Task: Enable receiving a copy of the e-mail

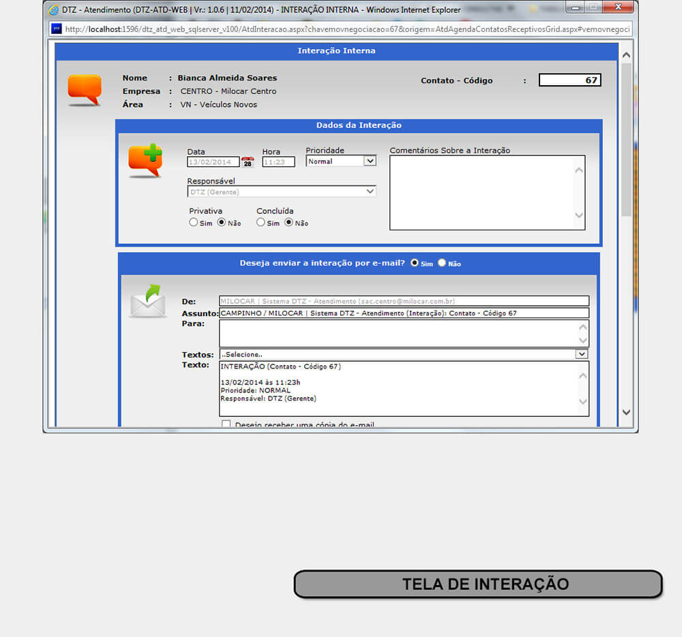Action: tap(226, 424)
